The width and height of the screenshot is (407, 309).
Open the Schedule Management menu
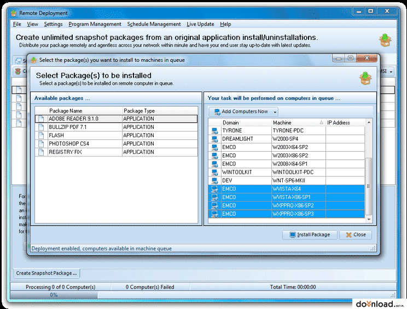(154, 24)
